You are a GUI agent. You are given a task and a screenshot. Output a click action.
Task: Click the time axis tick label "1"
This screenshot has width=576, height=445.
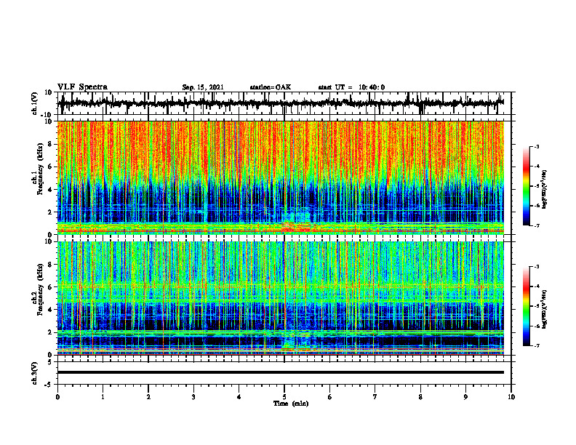pyautogui.click(x=103, y=397)
